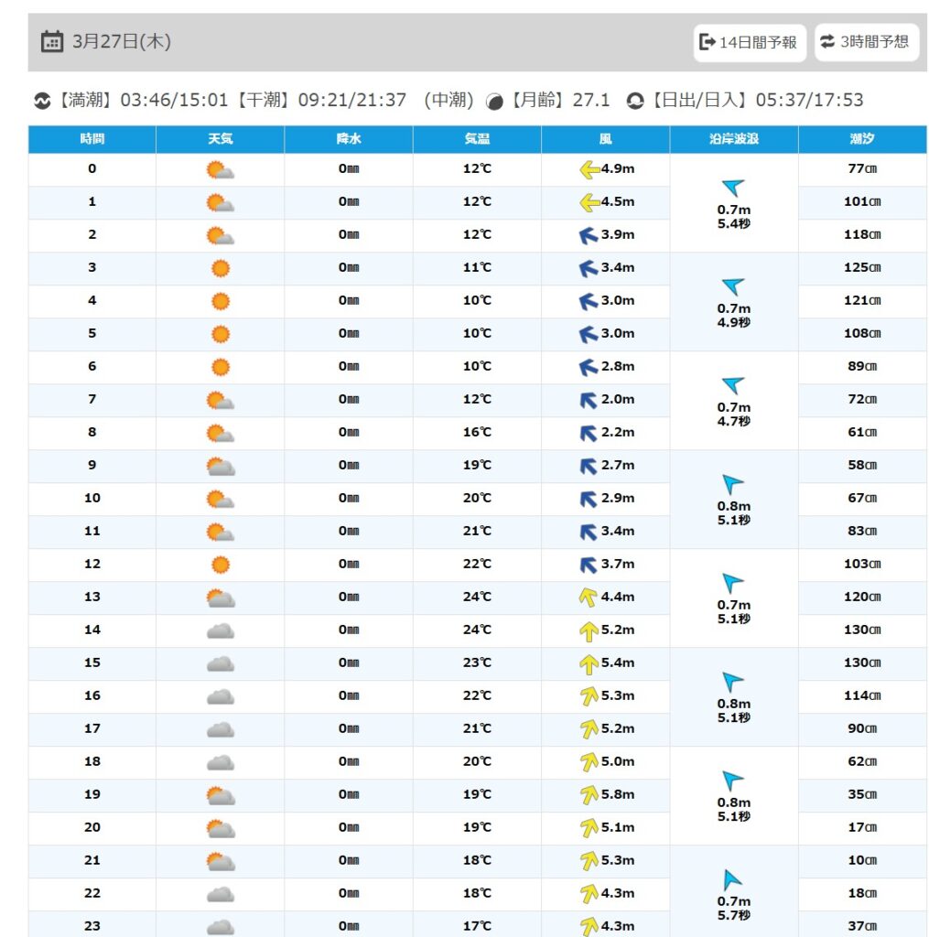
Task: Click the 0mm precipitation in hour 5 row
Action: pyautogui.click(x=349, y=333)
